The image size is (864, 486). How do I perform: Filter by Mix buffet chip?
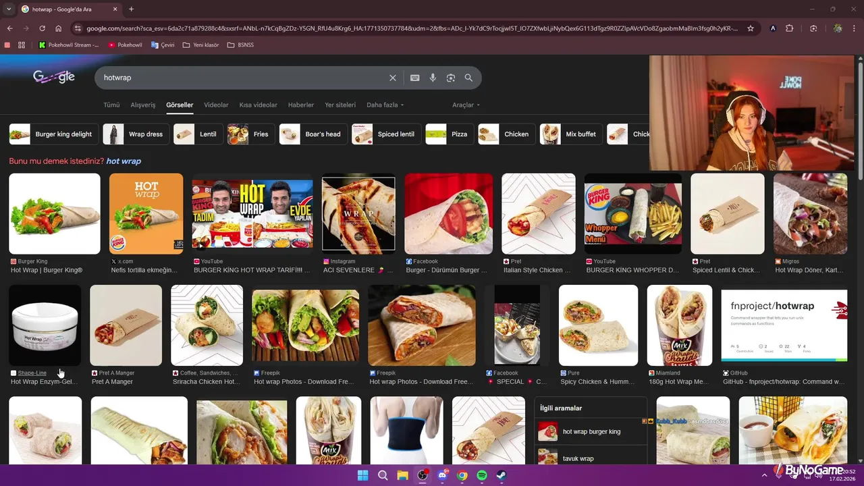570,134
